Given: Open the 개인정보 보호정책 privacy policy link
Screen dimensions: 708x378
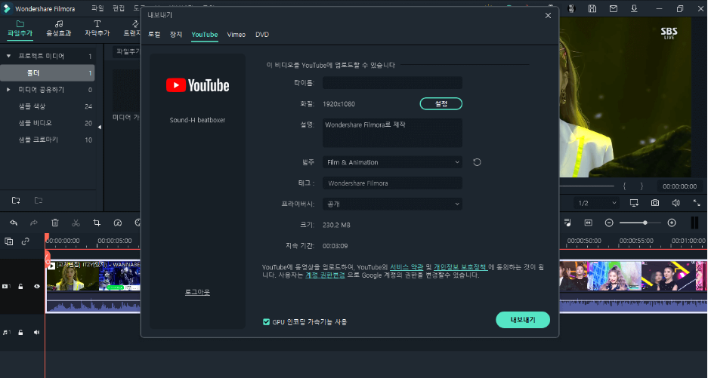Looking at the screenshot, I should [461, 267].
